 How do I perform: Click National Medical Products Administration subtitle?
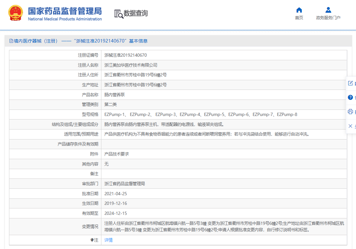coord(65,19)
